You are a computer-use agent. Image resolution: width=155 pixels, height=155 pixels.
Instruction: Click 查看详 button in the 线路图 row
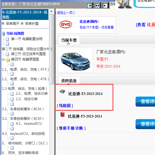point(145,101)
